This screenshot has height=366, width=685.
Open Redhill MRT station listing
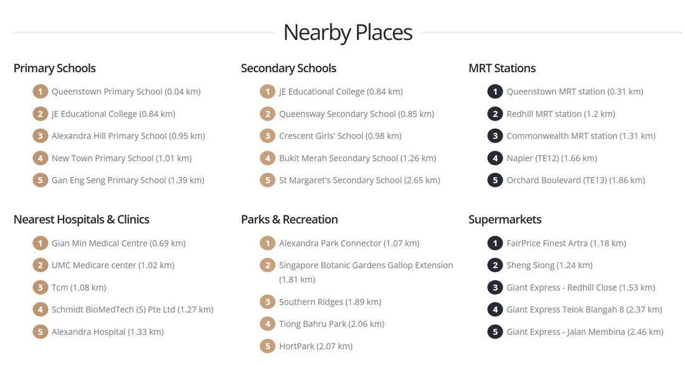(561, 114)
